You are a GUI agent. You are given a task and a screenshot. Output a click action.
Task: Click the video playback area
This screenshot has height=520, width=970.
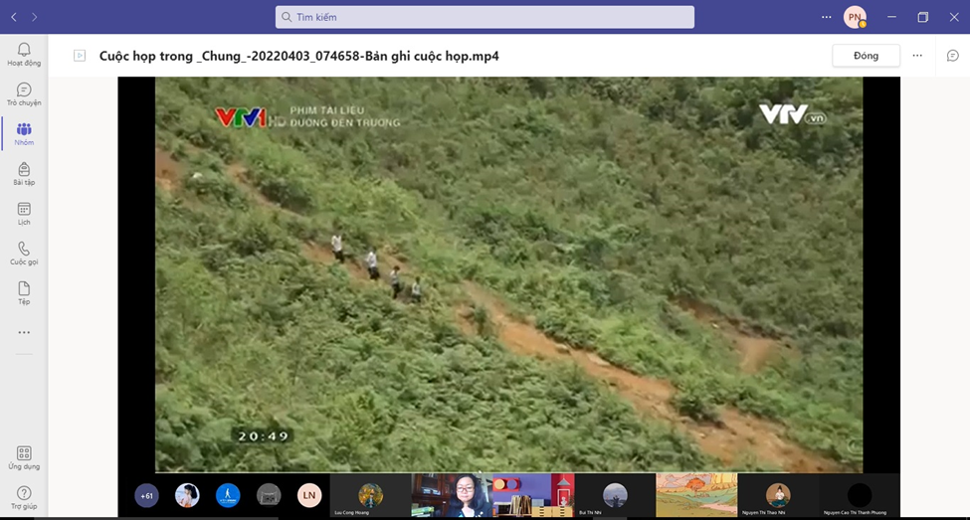(508, 274)
